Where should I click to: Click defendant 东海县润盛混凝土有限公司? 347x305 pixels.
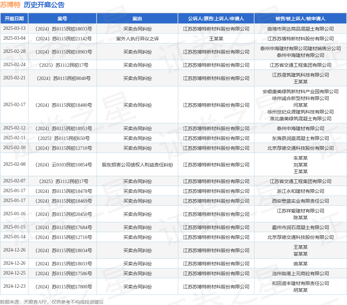[x=301, y=138]
